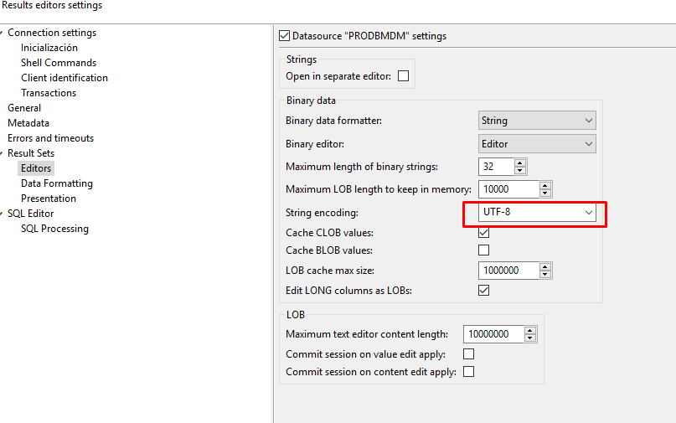
Task: Collapse Connection settings tree node
Action: (2, 33)
